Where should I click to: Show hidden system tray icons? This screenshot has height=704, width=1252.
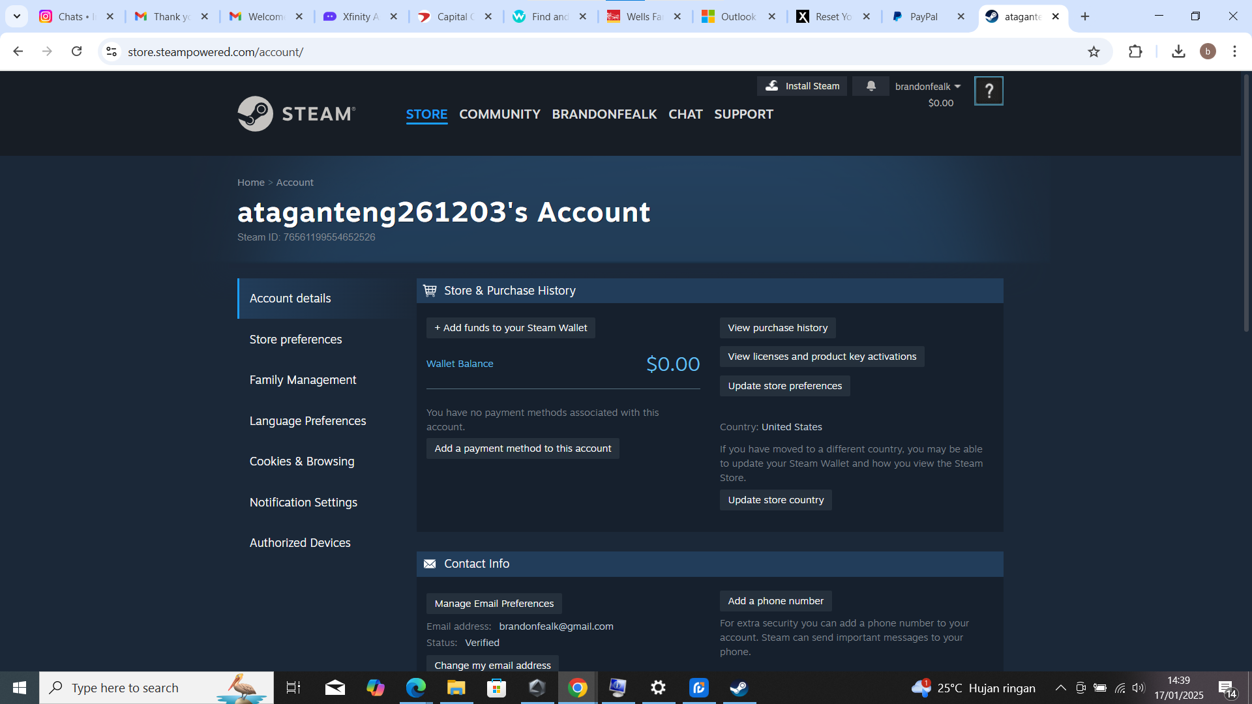coord(1060,688)
